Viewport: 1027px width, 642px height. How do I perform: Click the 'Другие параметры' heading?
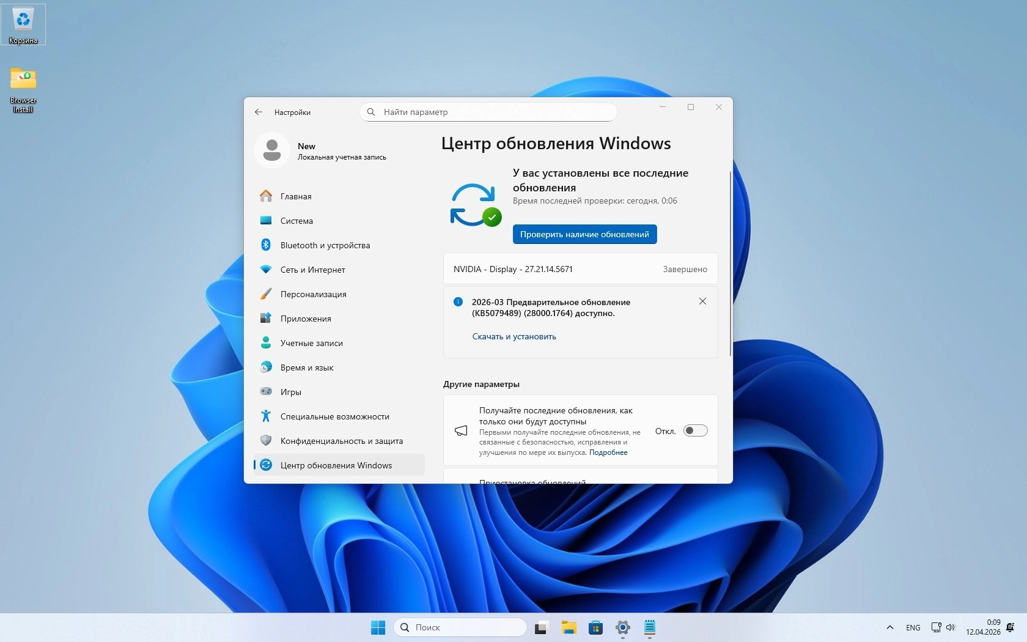coord(481,384)
